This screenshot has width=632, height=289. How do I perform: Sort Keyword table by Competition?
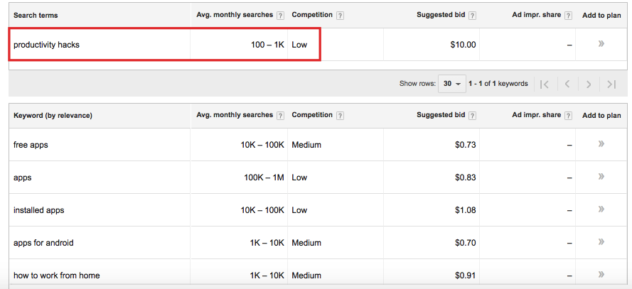coord(312,115)
